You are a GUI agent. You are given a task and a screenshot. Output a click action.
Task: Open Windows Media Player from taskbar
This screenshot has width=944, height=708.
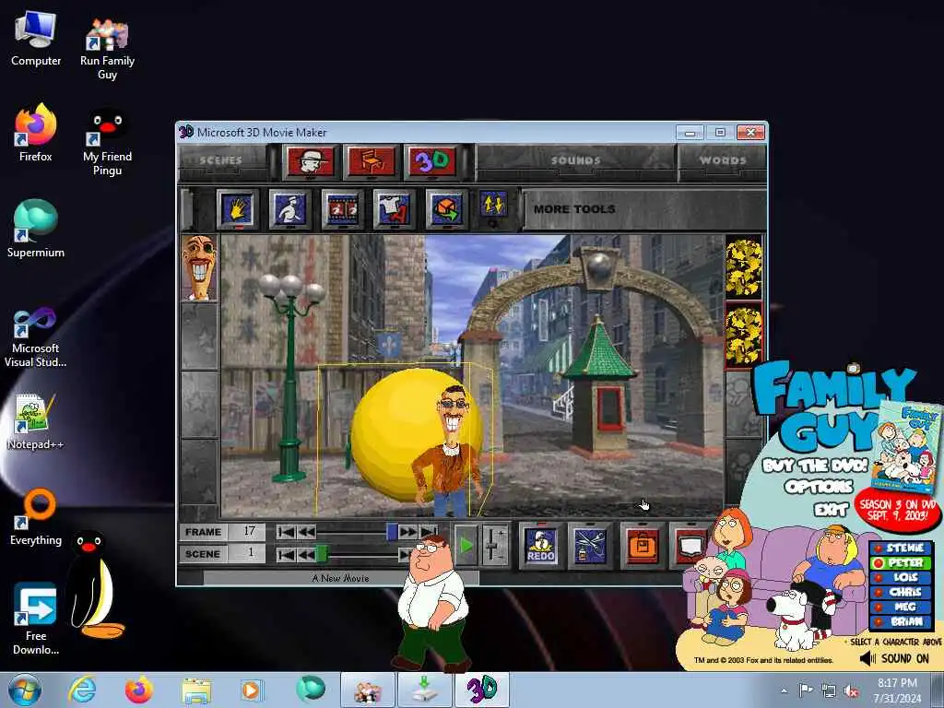[251, 690]
